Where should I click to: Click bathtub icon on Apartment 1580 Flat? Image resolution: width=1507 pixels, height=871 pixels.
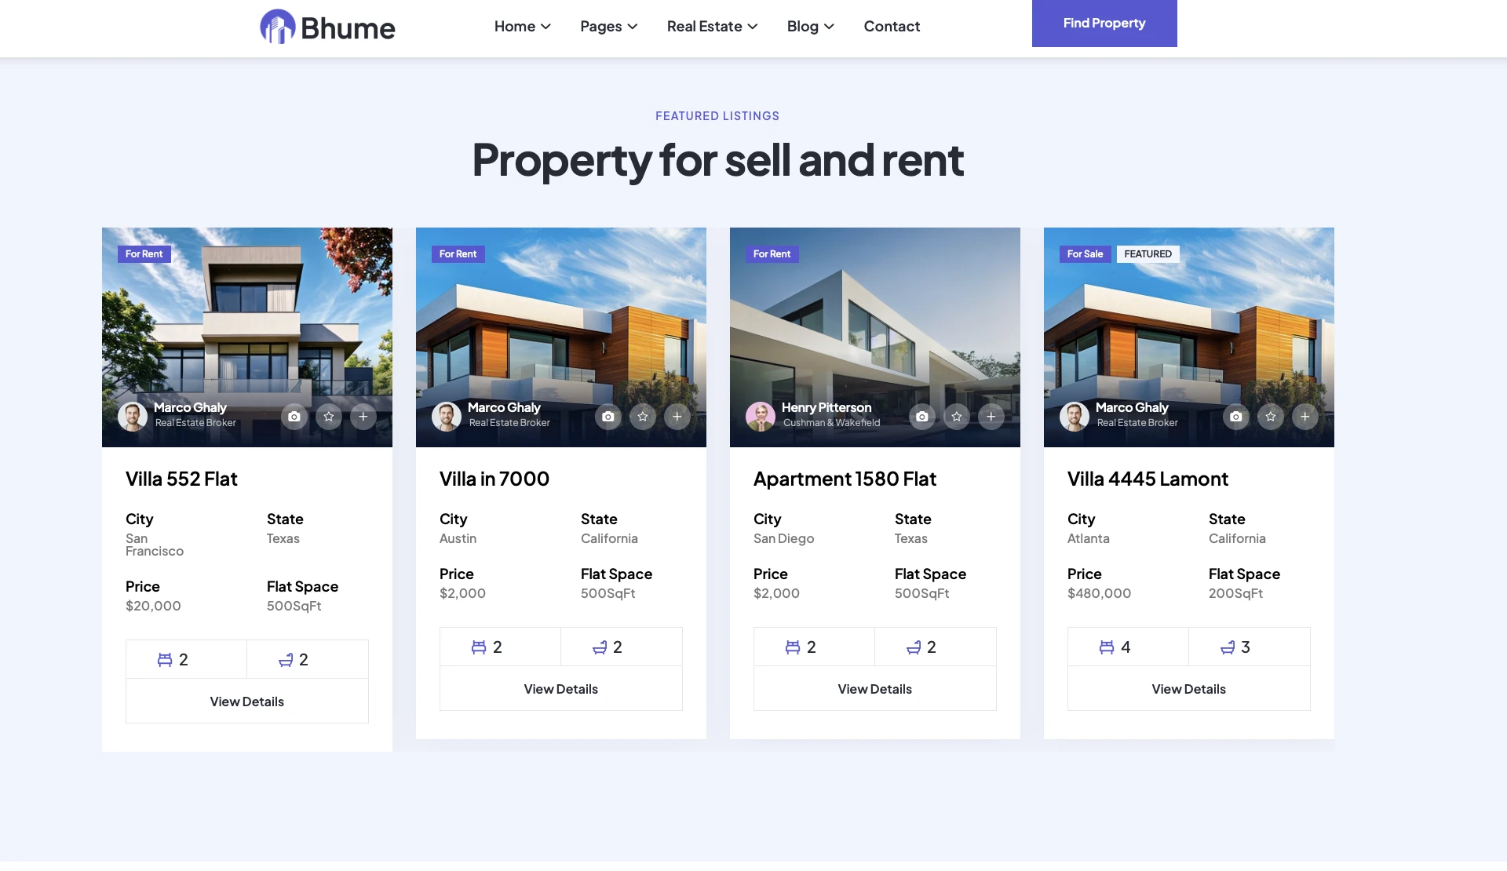click(914, 647)
